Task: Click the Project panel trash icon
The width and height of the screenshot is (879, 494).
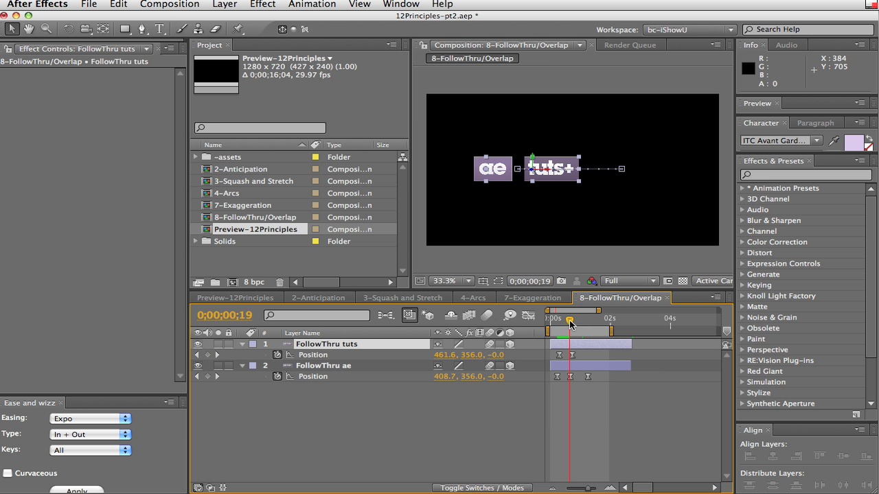Action: pos(279,282)
